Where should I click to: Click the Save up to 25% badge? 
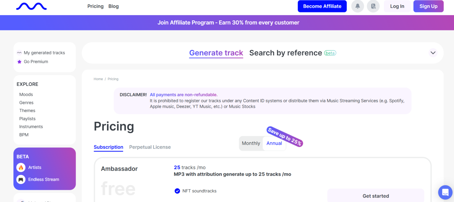click(x=284, y=136)
